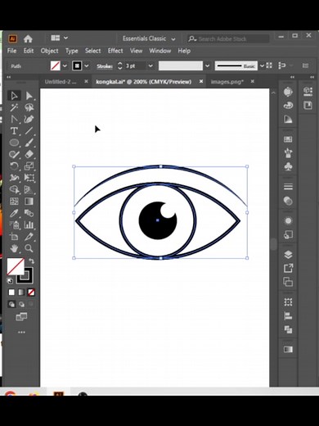The height and width of the screenshot is (426, 319).
Task: Open Edit Toolbar three dots
Action: tap(21, 333)
